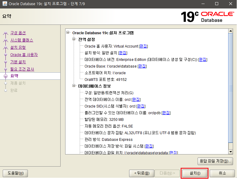Image resolution: width=237 pixels, height=179 pixels.
Task: Select the 소프트웨어 위치: I:\oracle row
Action: [x=105, y=73]
